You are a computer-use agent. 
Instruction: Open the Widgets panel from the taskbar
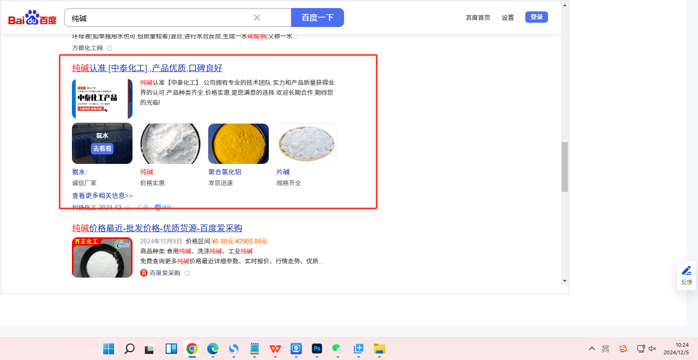pyautogui.click(x=171, y=349)
